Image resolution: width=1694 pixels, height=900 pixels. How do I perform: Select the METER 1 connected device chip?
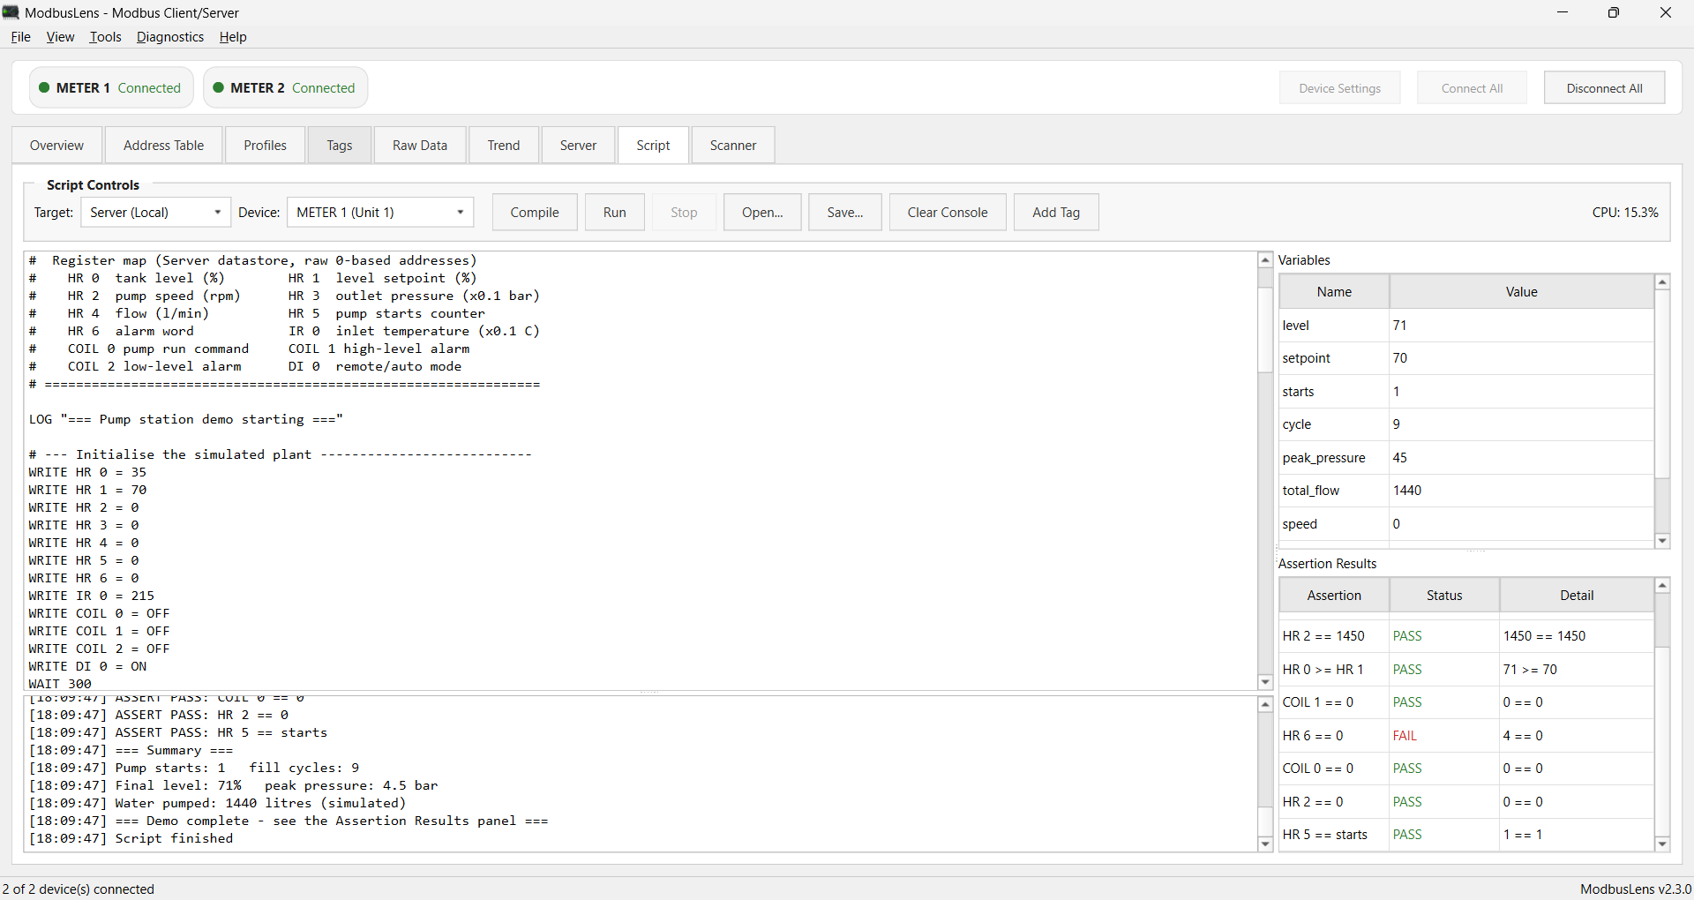click(x=111, y=88)
